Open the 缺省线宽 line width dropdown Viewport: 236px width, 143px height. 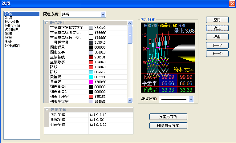click(x=191, y=99)
